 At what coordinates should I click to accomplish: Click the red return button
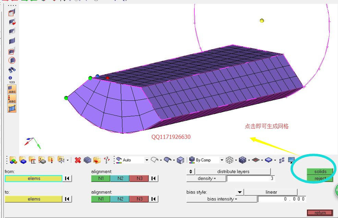click(x=320, y=213)
